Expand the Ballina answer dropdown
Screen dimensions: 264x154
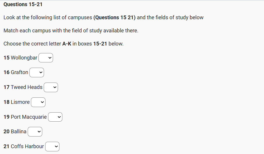[x=35, y=132]
